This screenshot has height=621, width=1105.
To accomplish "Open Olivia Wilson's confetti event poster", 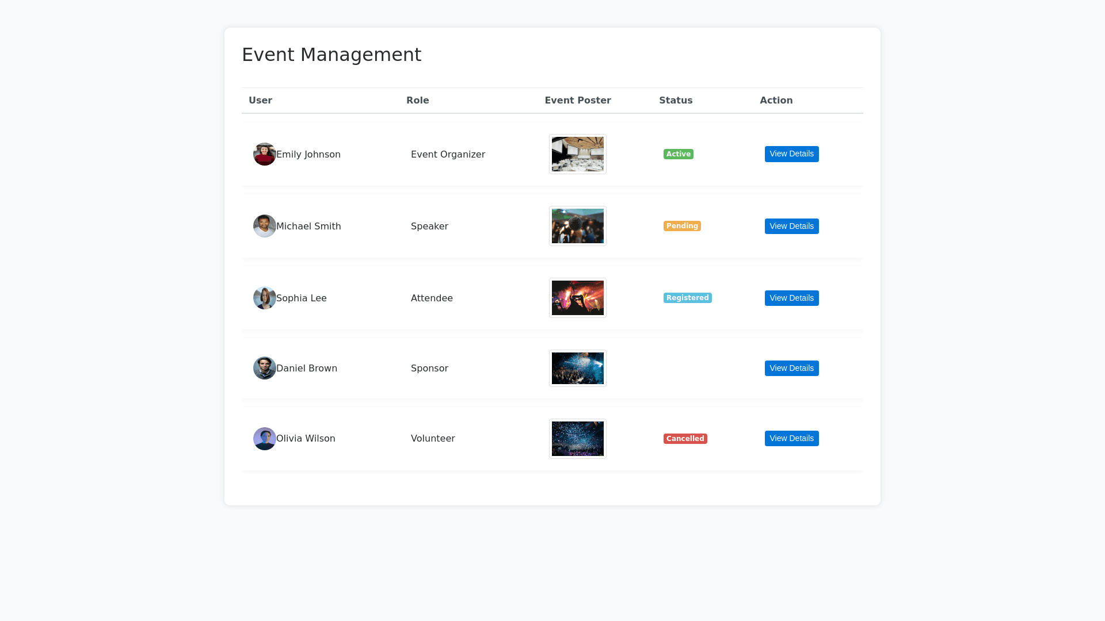I will (577, 439).
